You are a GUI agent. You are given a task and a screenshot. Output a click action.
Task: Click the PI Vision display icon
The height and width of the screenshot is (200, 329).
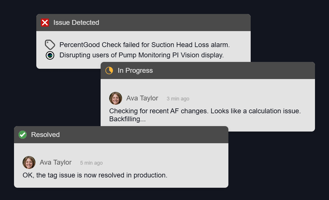(50, 56)
